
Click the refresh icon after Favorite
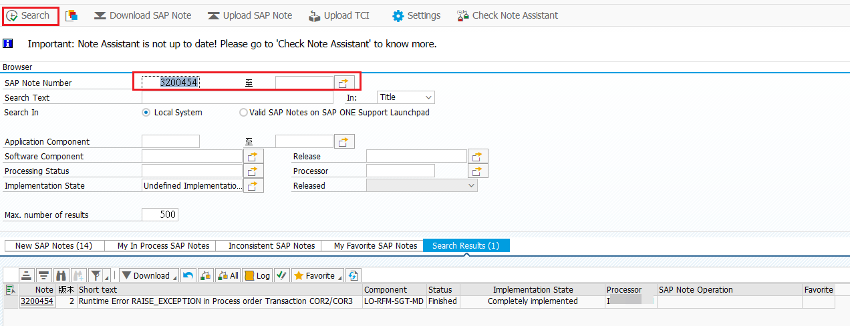click(x=353, y=275)
